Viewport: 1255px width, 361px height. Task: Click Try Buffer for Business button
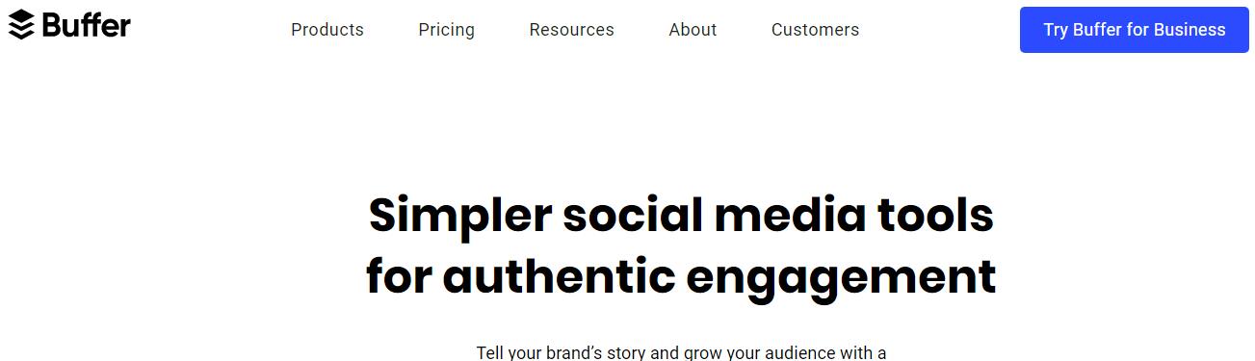(x=1135, y=30)
